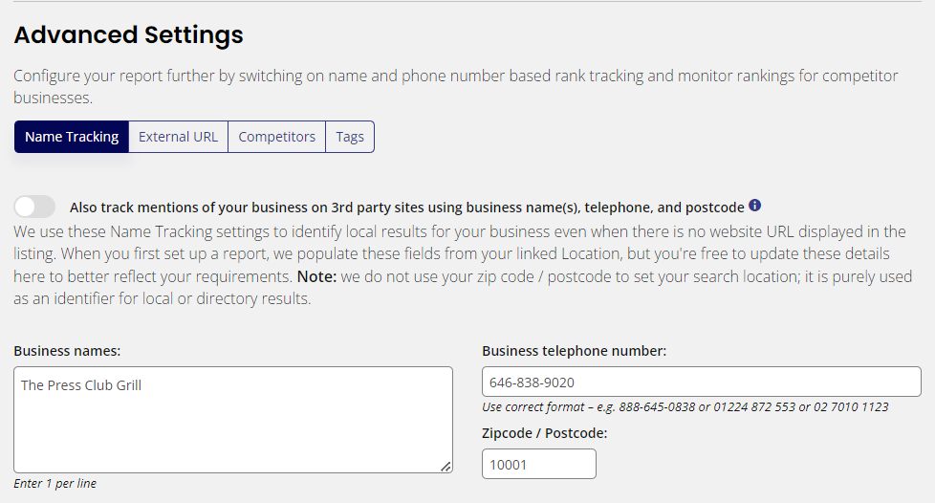Click the 'Business telephone number:' label
The image size is (935, 503).
click(x=575, y=351)
